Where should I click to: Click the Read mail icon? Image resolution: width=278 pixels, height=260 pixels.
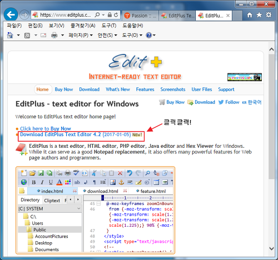point(43,35)
